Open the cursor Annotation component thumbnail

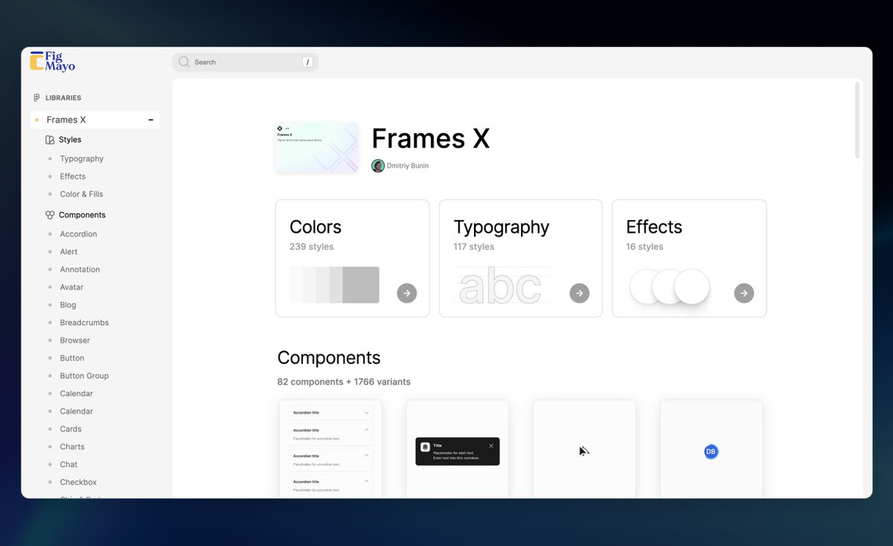[584, 449]
